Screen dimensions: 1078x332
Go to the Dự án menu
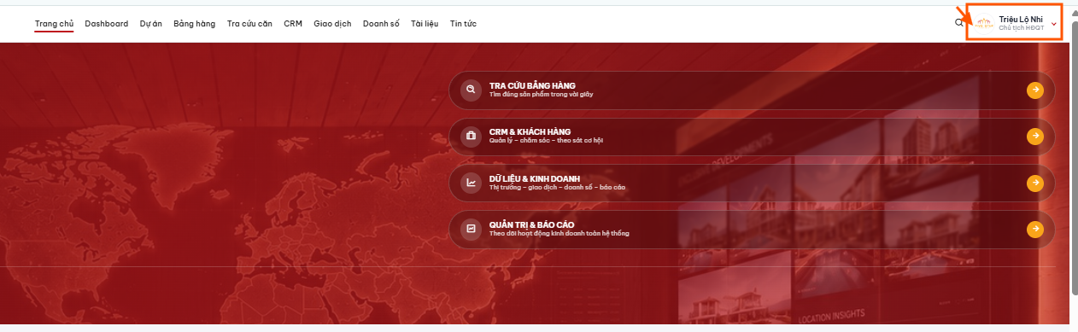coord(150,23)
